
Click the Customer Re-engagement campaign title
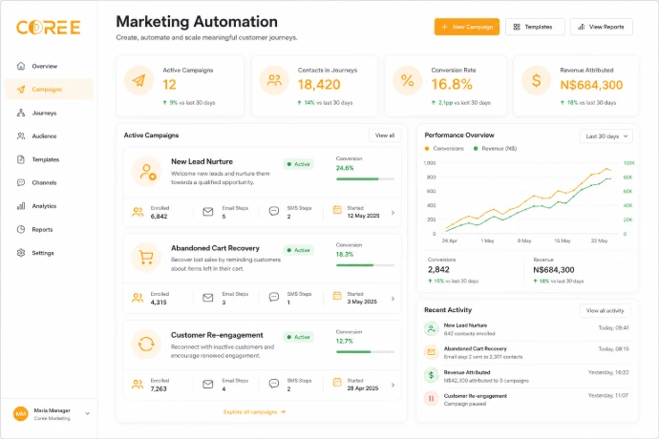click(217, 335)
